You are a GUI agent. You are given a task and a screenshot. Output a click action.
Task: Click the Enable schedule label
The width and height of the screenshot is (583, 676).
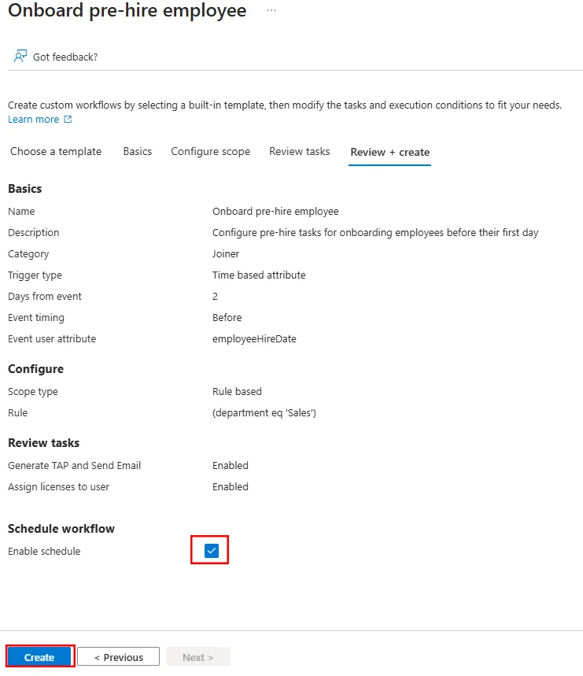[44, 552]
